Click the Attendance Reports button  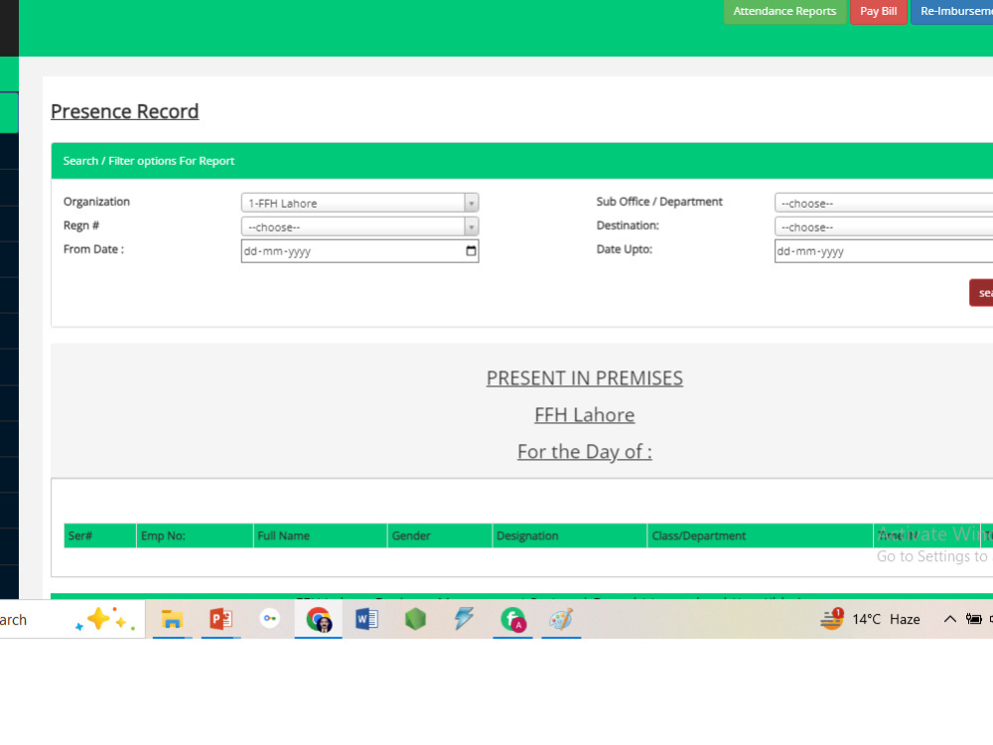pyautogui.click(x=784, y=11)
